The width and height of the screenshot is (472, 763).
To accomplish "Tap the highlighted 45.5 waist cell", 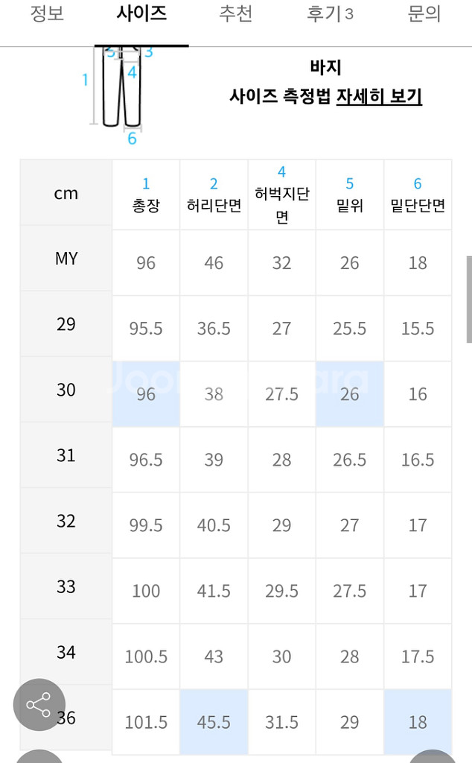I will click(x=214, y=722).
